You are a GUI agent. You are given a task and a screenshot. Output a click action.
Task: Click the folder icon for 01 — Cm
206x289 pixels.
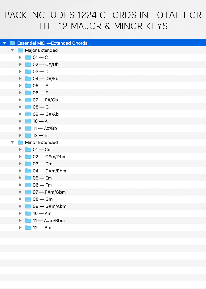point(28,149)
